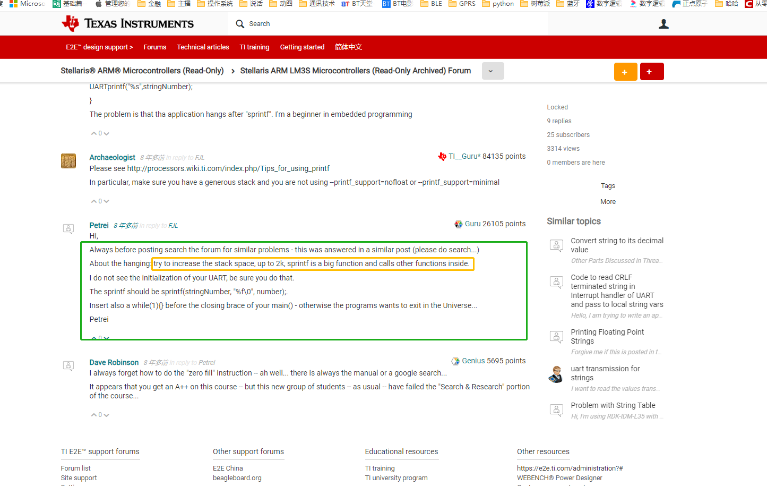Viewport: 767px width, 486px height.
Task: Click 'in reply to FJL' on Archaeologist's post
Action: (185, 158)
